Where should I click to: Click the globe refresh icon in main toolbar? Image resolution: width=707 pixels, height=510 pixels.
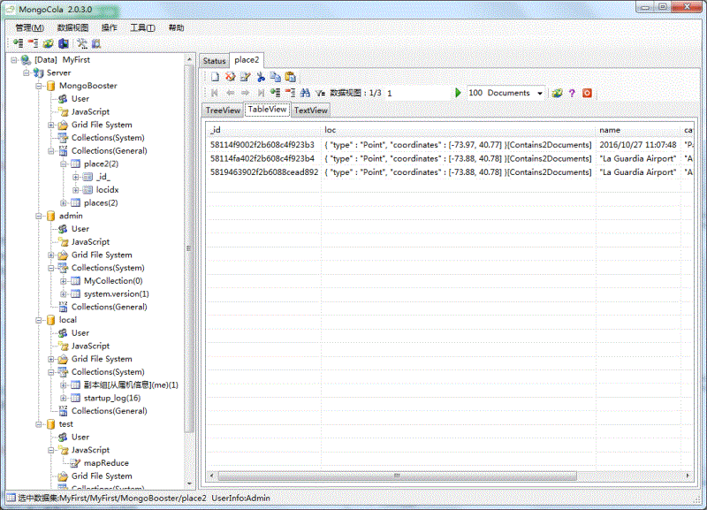(48, 43)
